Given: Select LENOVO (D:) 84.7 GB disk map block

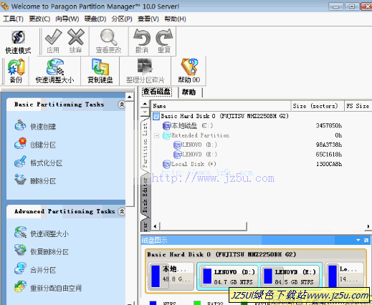Looking at the screenshot, I should pos(229,276).
